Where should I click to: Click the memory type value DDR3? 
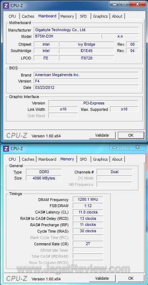[x=44, y=172]
